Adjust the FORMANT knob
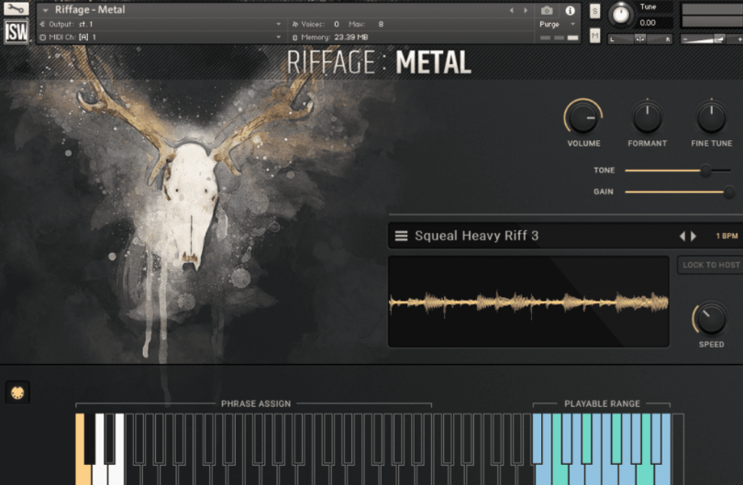Image resolution: width=743 pixels, height=485 pixels. click(x=648, y=117)
